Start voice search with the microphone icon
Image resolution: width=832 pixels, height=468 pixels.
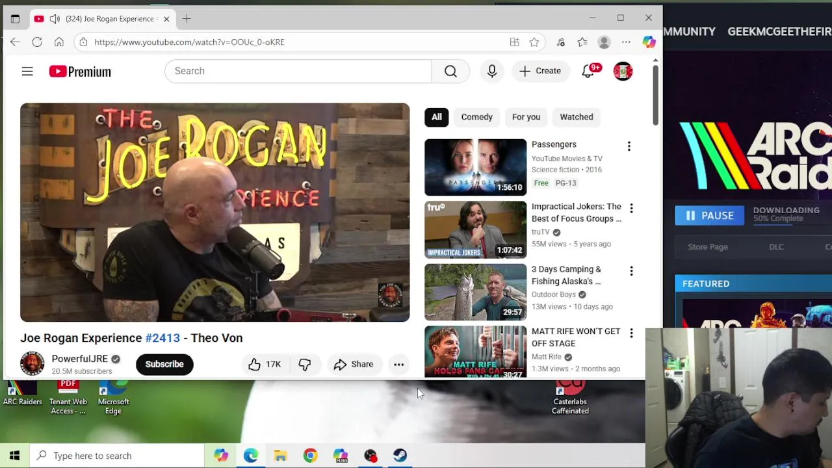coord(492,71)
